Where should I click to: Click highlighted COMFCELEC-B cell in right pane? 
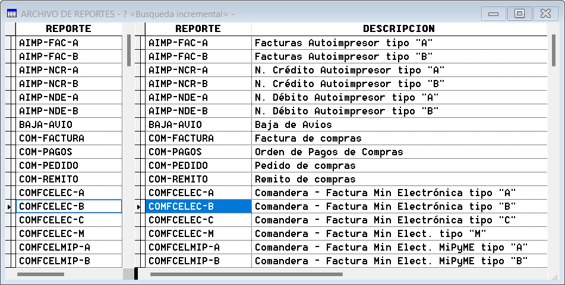tap(198, 207)
